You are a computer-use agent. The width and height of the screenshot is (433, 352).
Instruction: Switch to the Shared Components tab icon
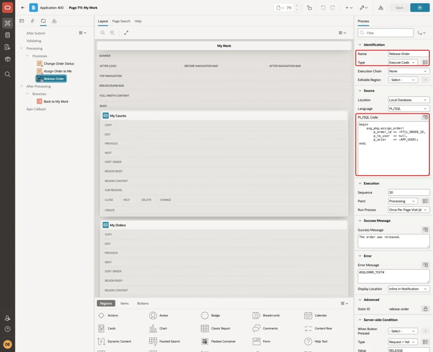[54, 21]
